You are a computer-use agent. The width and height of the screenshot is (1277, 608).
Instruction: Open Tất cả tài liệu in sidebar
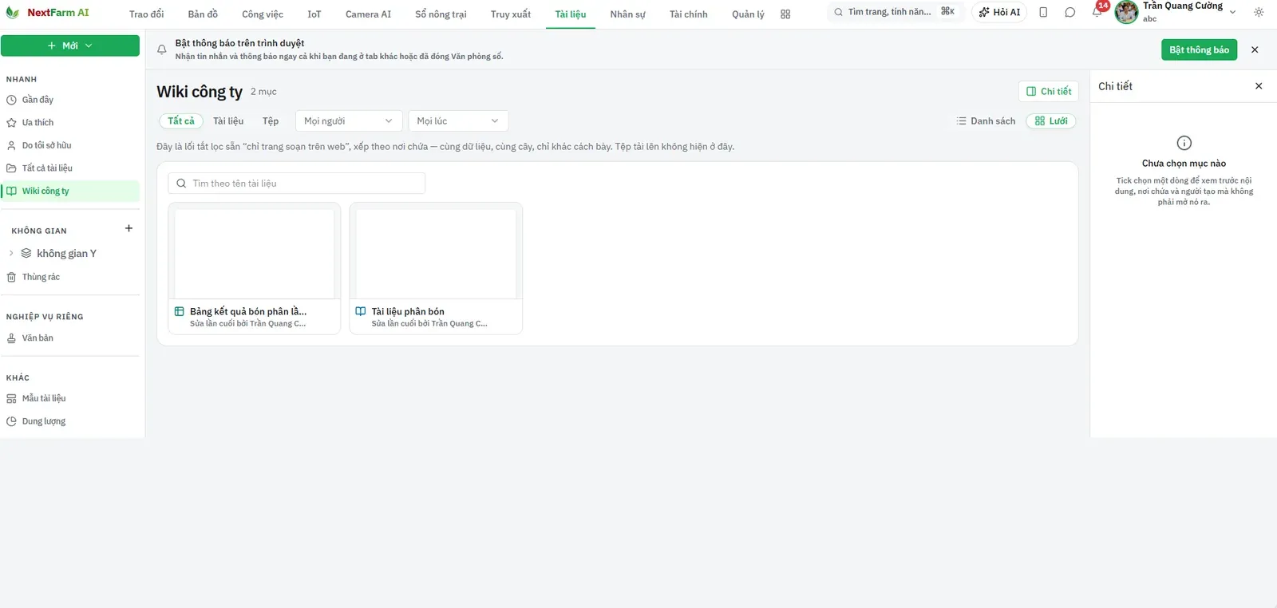tap(70, 168)
